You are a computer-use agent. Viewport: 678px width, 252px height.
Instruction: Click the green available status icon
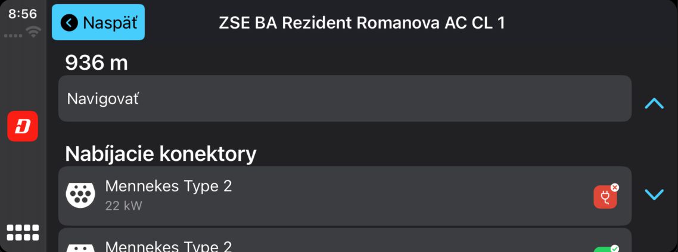point(606,248)
